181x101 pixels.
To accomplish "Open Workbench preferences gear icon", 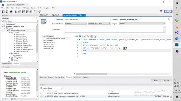I will [161, 11].
